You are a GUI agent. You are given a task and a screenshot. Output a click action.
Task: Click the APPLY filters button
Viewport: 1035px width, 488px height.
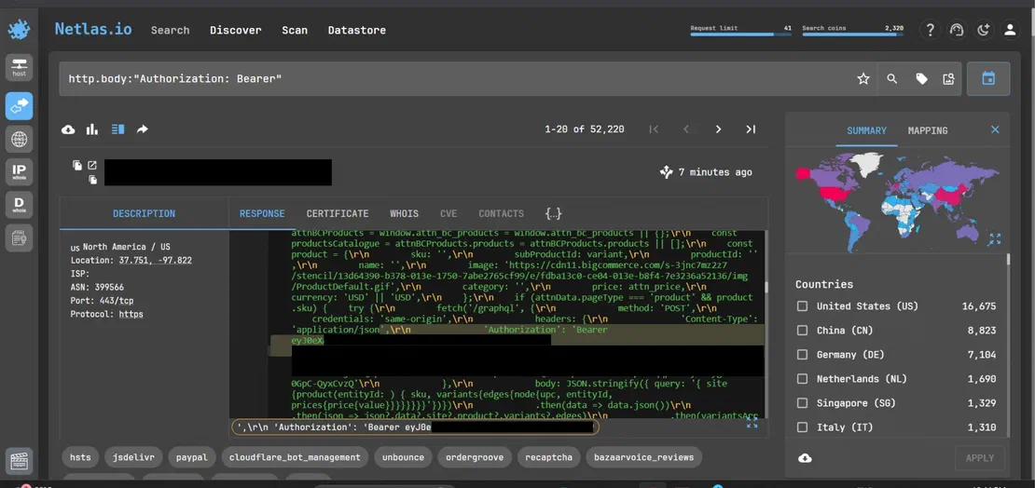tap(980, 457)
